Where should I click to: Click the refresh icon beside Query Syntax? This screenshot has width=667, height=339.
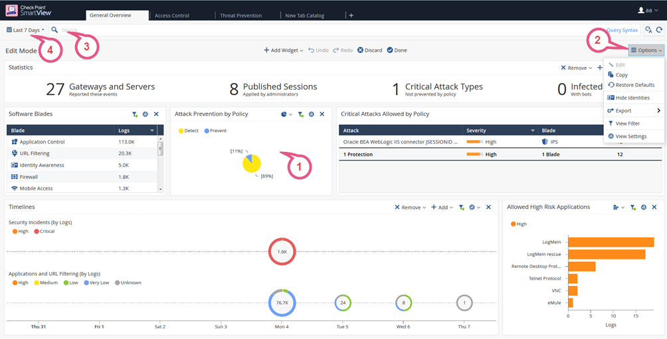coord(659,30)
